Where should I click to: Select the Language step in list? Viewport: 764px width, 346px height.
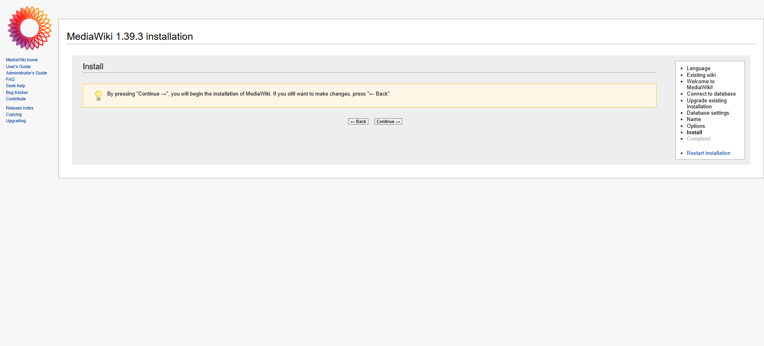coord(698,68)
